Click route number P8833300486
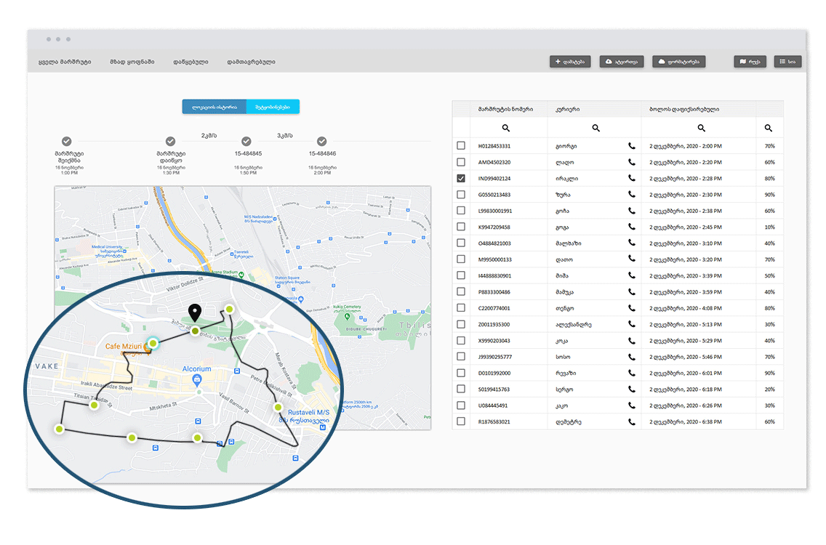This screenshot has height=545, width=826. pos(494,291)
